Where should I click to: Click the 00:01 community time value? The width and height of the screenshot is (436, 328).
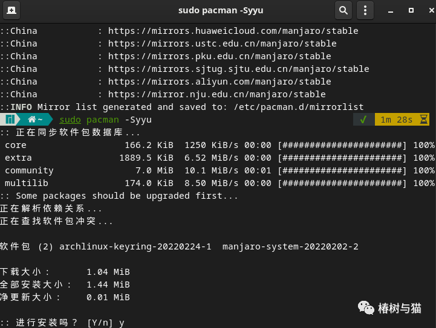point(258,170)
